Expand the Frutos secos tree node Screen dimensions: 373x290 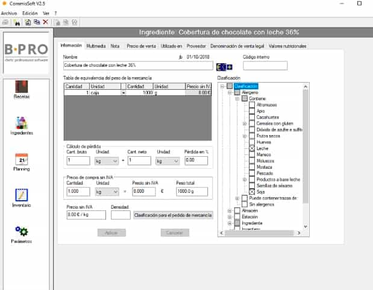(245, 135)
